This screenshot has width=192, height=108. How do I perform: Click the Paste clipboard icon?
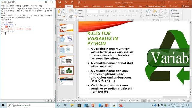click(x=59, y=12)
